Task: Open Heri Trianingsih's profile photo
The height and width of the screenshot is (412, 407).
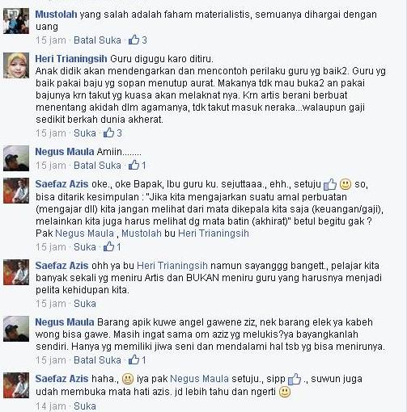Action: click(16, 65)
